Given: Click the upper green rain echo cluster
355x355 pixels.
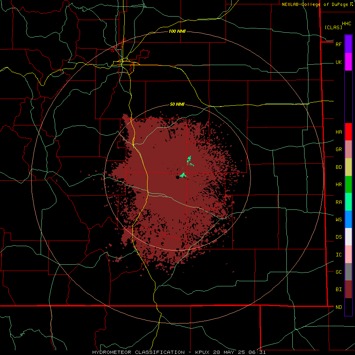Looking at the screenshot, I should [x=190, y=161].
